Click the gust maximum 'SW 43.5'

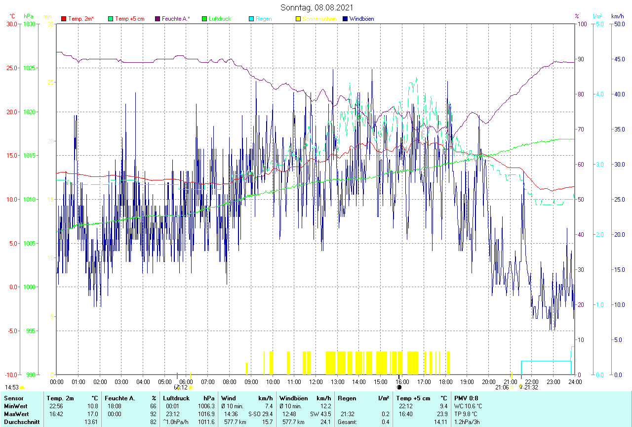click(320, 414)
